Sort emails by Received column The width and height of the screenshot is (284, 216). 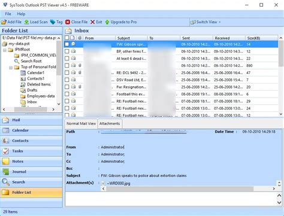pyautogui.click(x=229, y=38)
